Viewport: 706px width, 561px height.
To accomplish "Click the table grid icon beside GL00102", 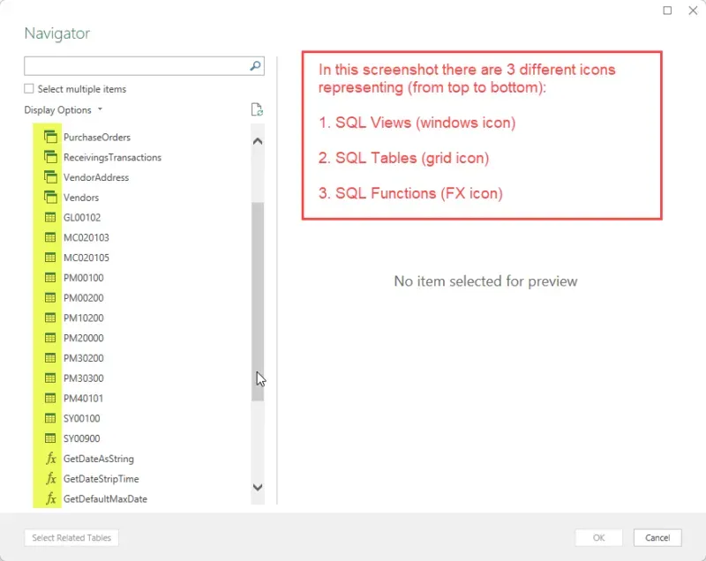I will 50,218.
